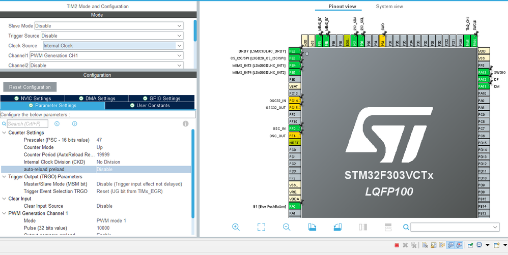This screenshot has height=255, width=508.
Task: Toggle show console on standard output change
Action: tap(450, 245)
